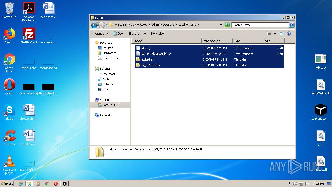Click the search magnifier icon

[292, 25]
